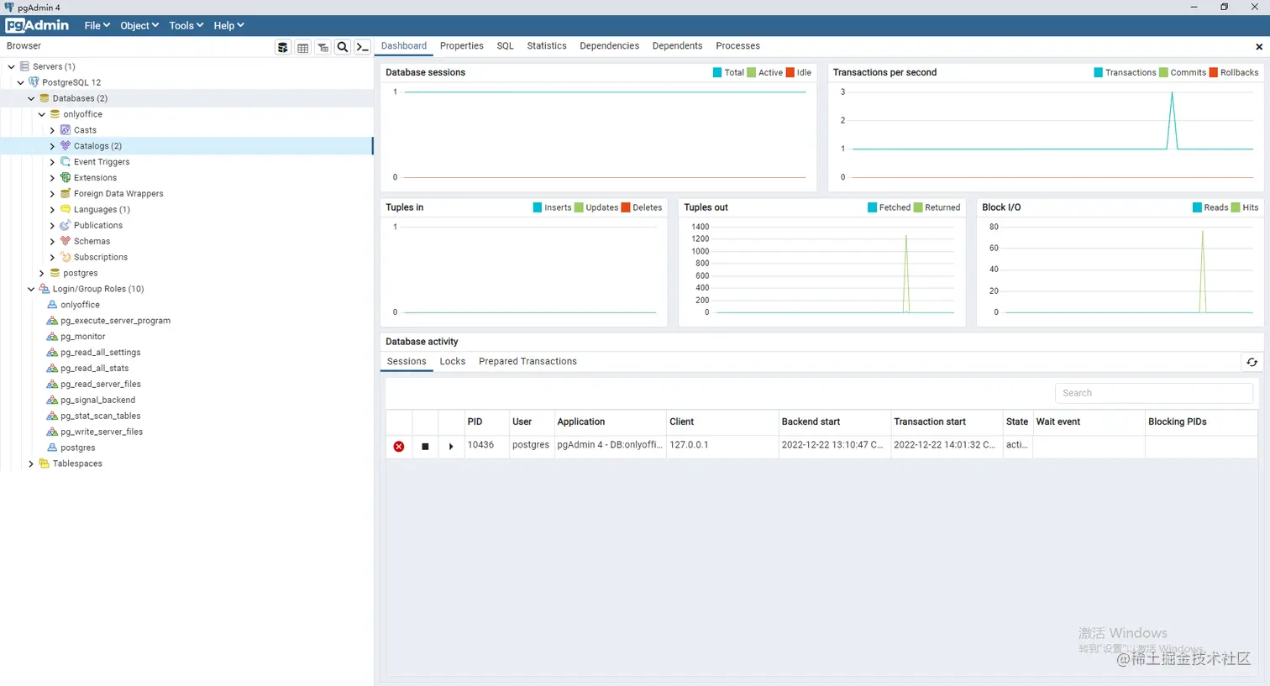1270x686 pixels.
Task: Click the Filtered Rows icon
Action: [323, 47]
